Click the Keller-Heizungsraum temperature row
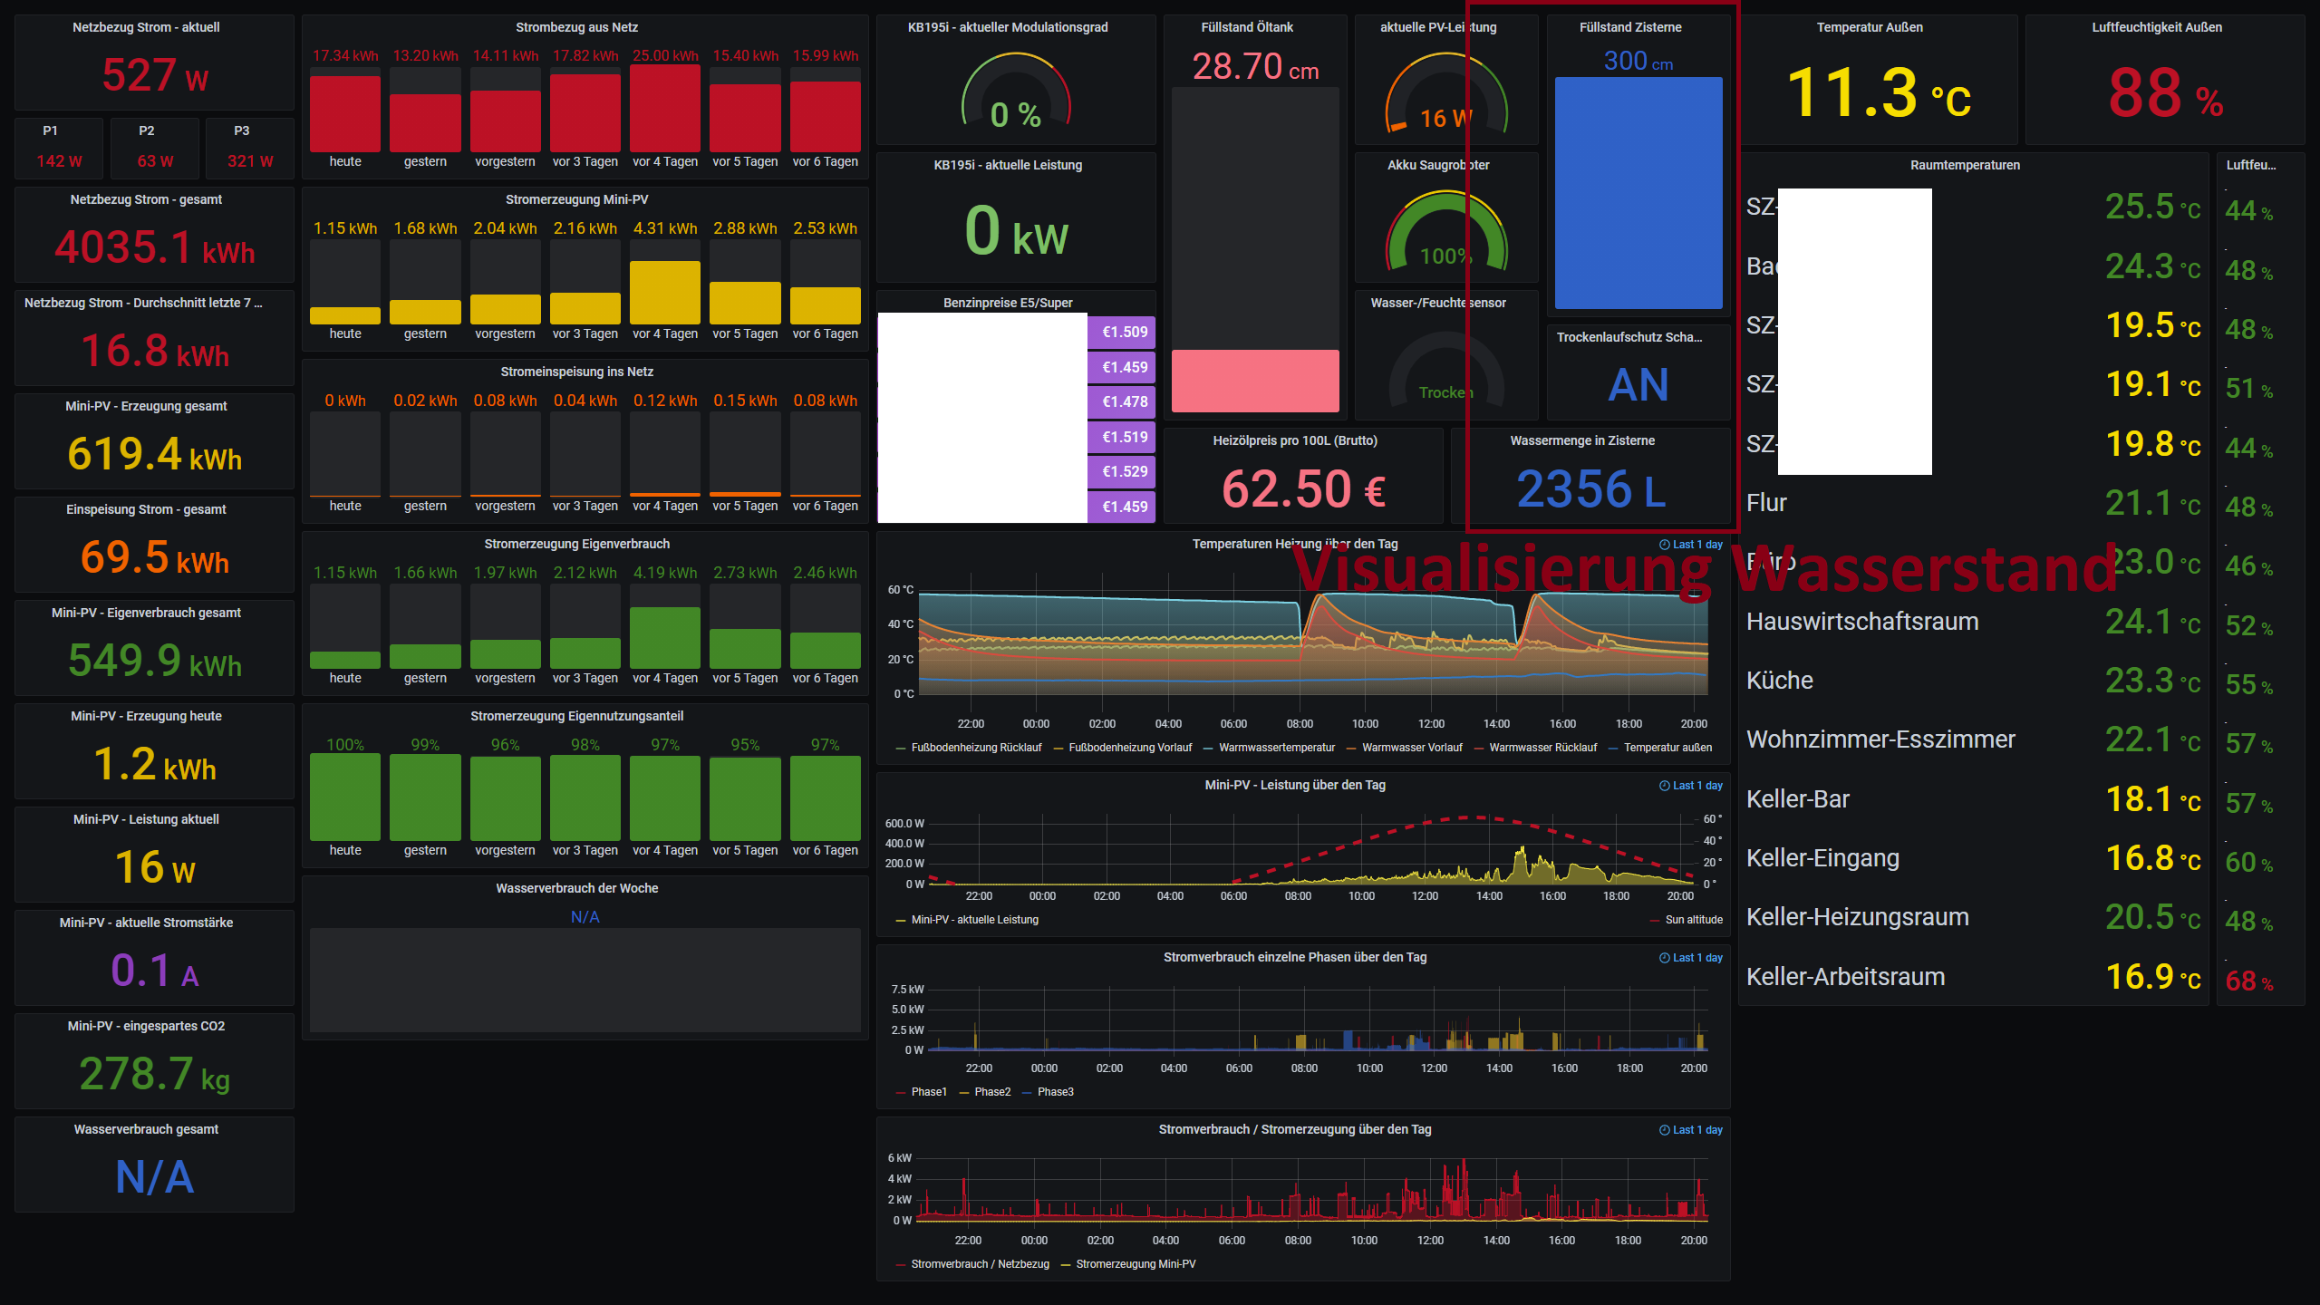 pyautogui.click(x=1974, y=917)
